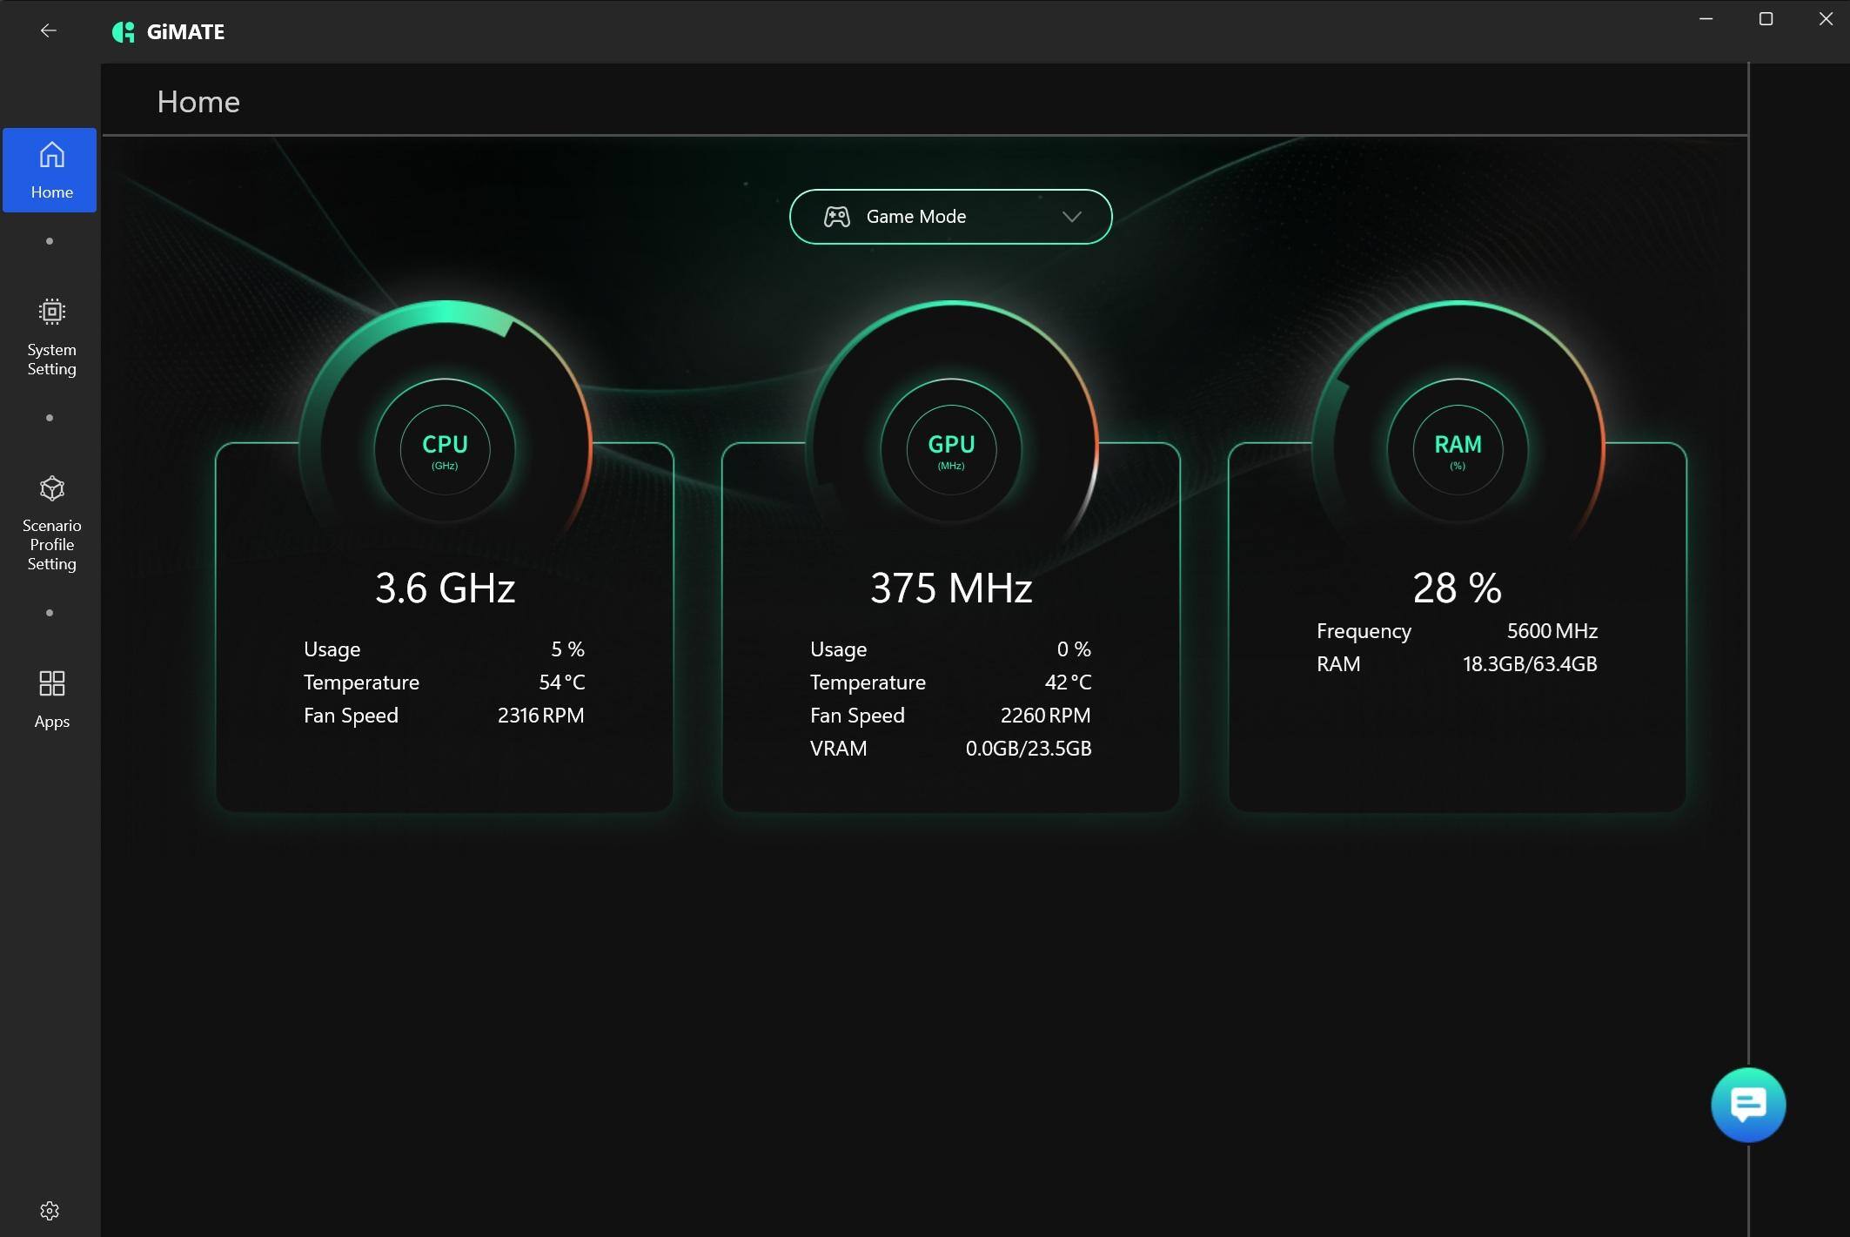Open Scenario Profile Setting cube icon

(52, 488)
